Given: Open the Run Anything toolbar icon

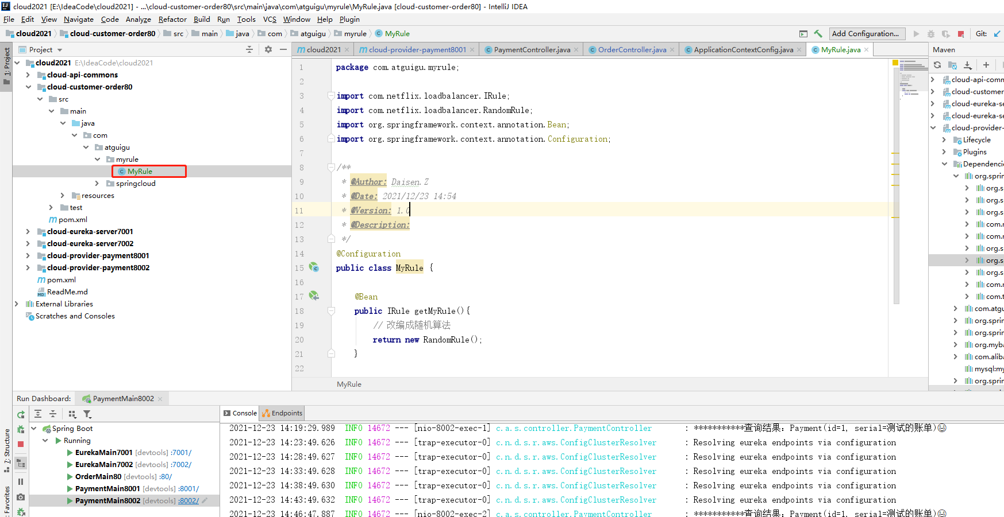Looking at the screenshot, I should tap(803, 34).
